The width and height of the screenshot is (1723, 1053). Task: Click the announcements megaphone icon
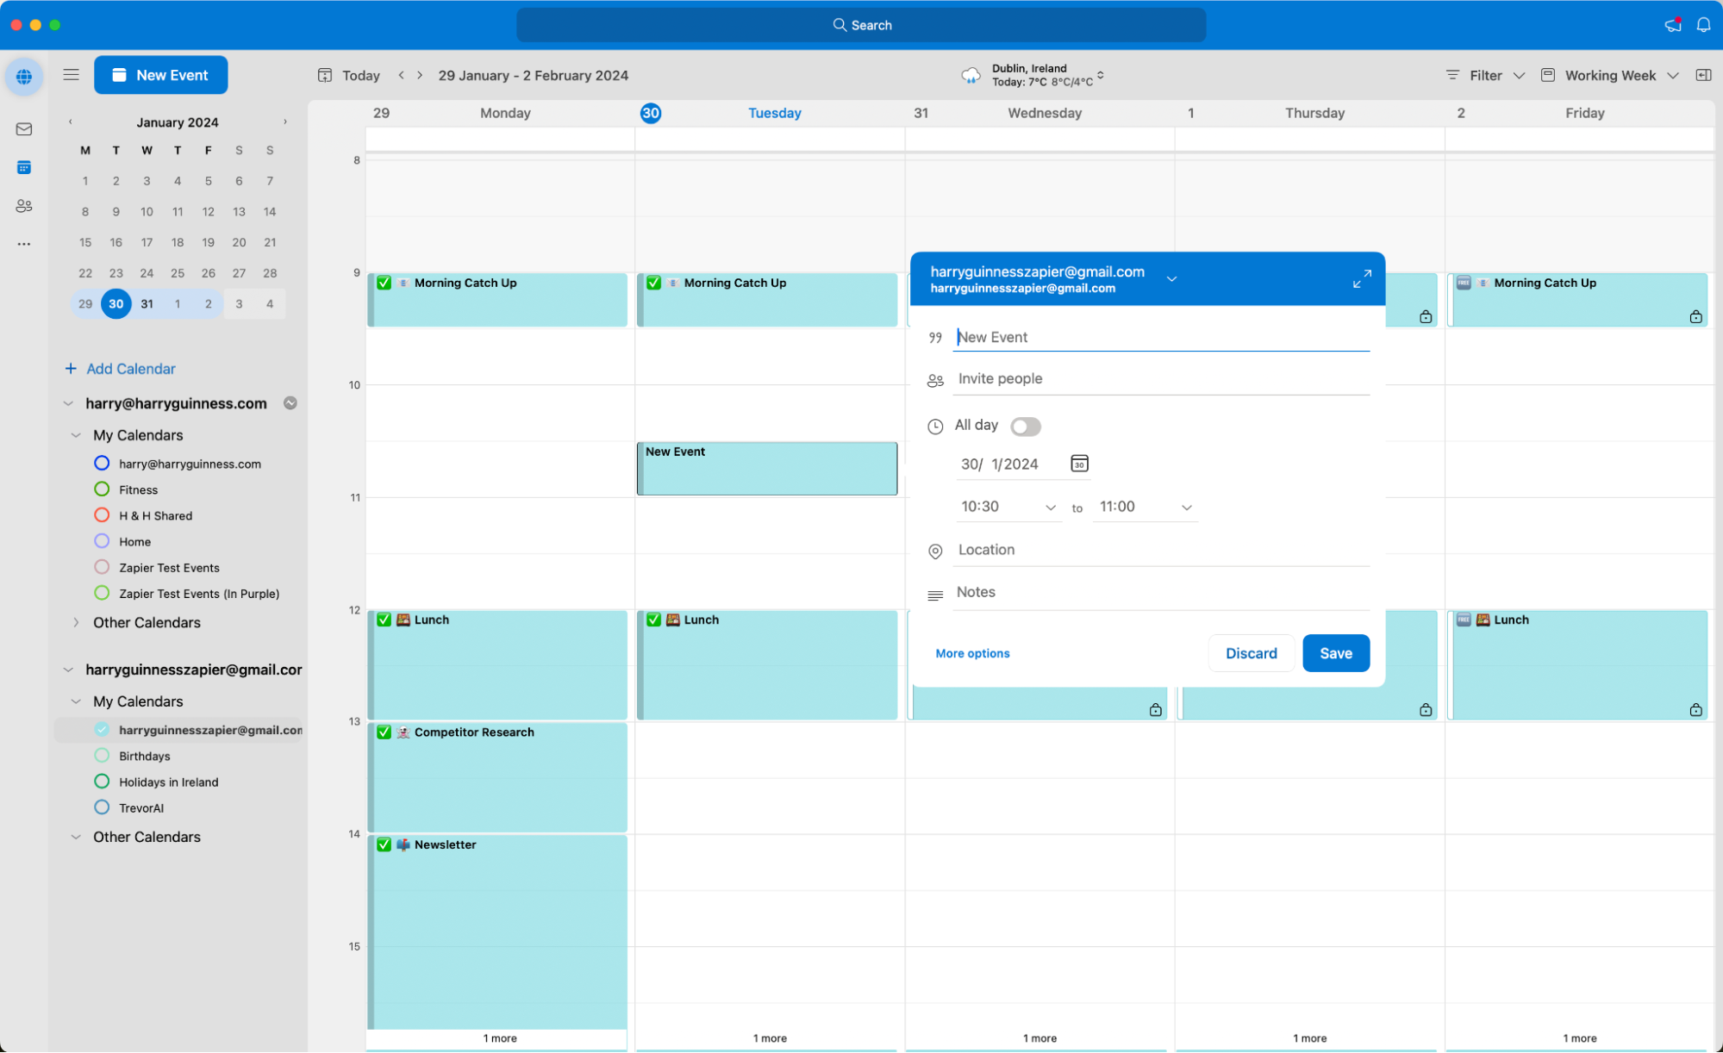point(1672,25)
